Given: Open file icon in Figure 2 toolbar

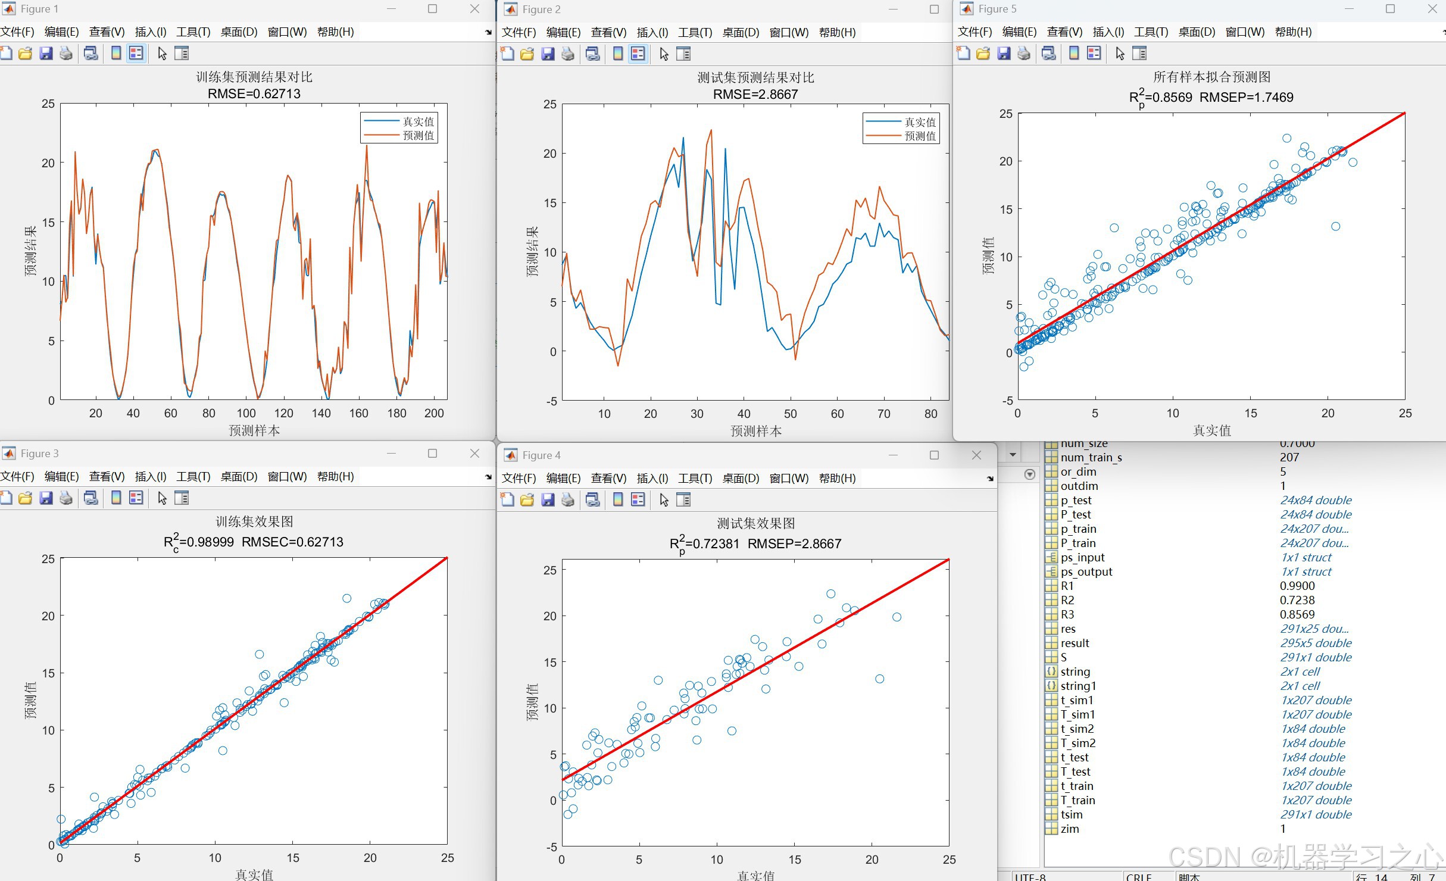Looking at the screenshot, I should tap(527, 54).
